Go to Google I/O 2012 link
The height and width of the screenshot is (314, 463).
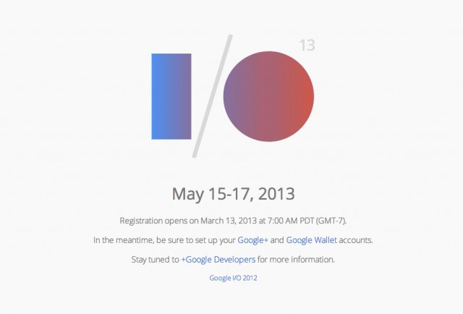point(233,278)
